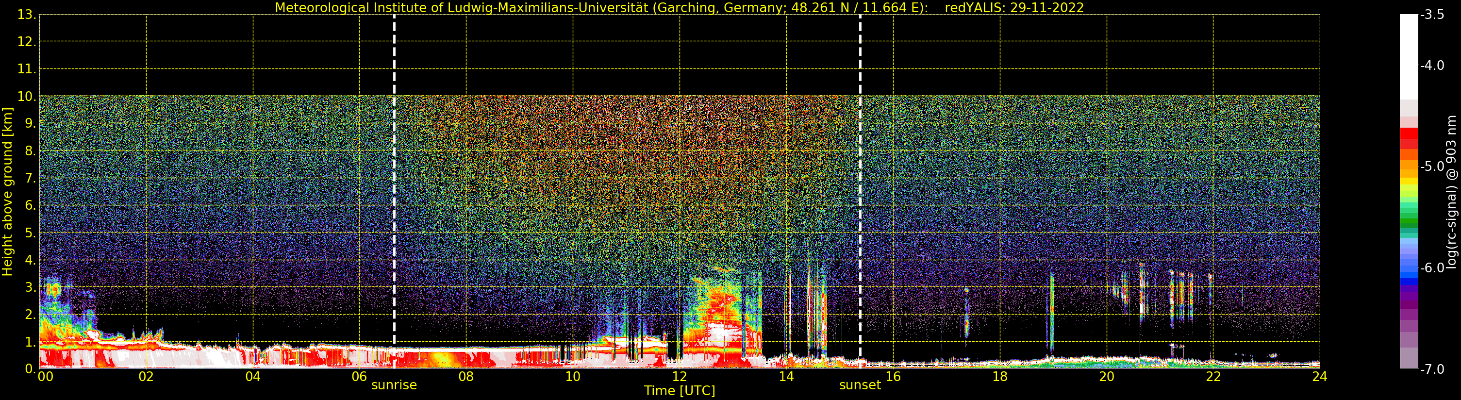Viewport: 1461px width, 400px height.
Task: Click the '10.' height tick label
Action: click(27, 97)
